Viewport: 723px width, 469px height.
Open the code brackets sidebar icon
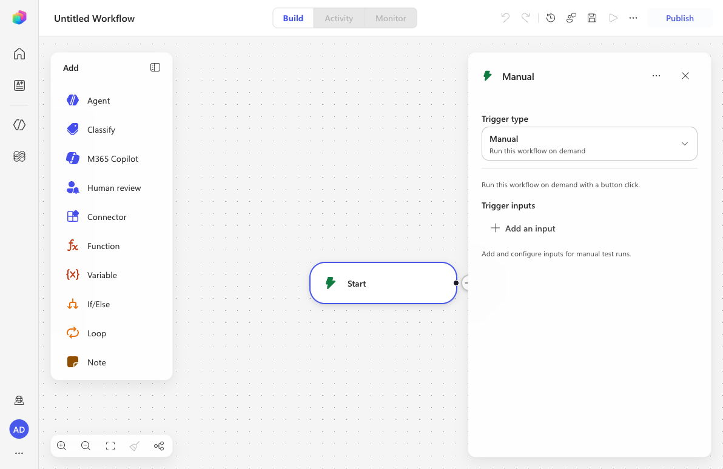click(x=19, y=125)
